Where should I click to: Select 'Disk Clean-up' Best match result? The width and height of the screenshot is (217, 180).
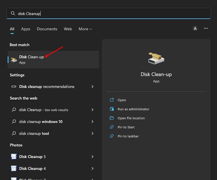pyautogui.click(x=54, y=60)
